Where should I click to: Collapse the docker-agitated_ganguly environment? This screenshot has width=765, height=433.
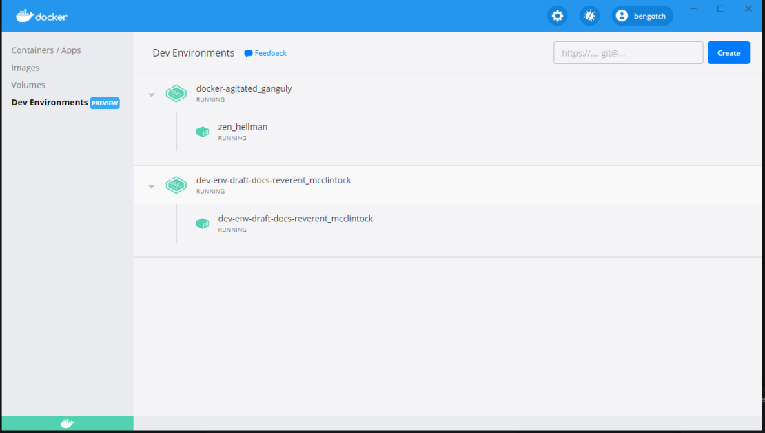point(152,94)
